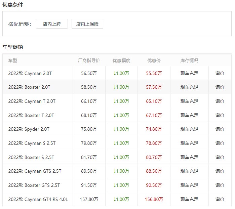Image resolution: width=235 pixels, height=209 pixels.
Task: Open model 2022款 Cayman 2.0T
Action: 30,73
